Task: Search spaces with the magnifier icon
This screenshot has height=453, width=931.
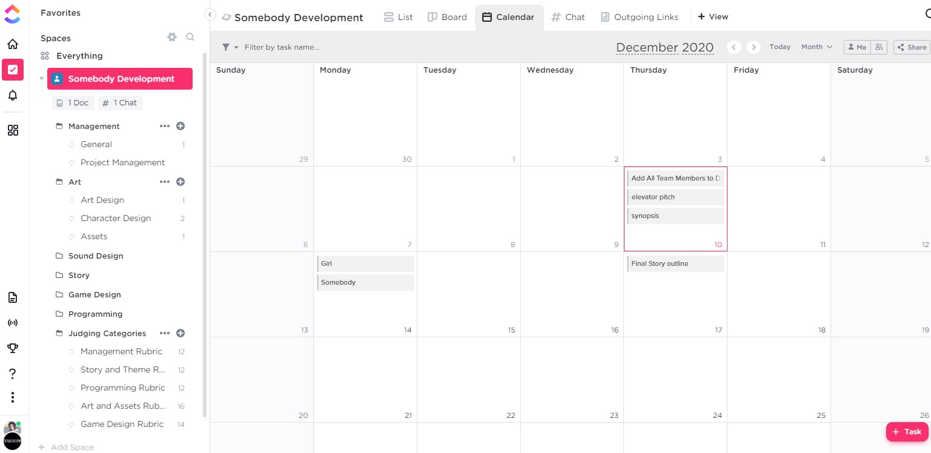Action: [190, 38]
